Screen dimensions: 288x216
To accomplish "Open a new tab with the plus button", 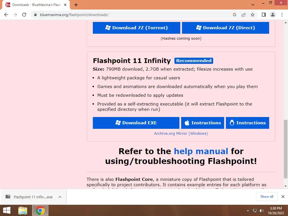I will click(76, 5).
